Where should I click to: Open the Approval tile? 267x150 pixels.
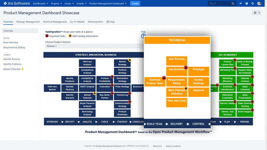tap(198, 92)
